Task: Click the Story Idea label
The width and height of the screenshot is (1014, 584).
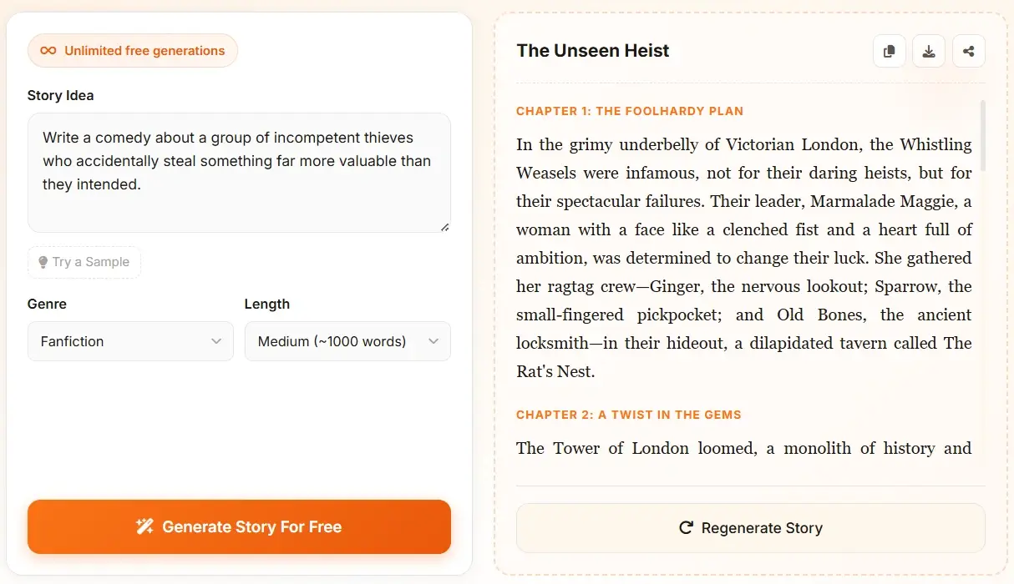Action: click(x=60, y=95)
